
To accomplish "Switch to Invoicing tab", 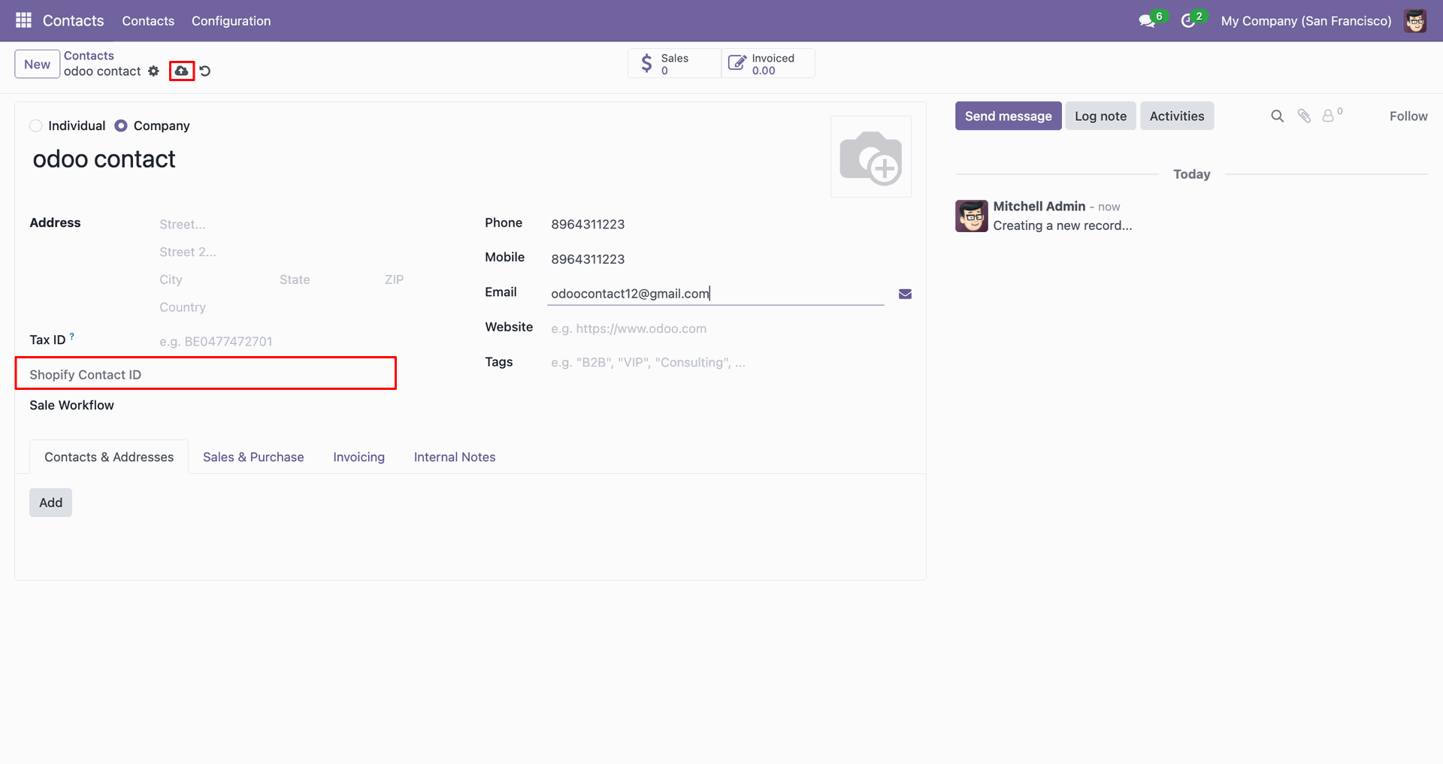I will pyautogui.click(x=358, y=457).
